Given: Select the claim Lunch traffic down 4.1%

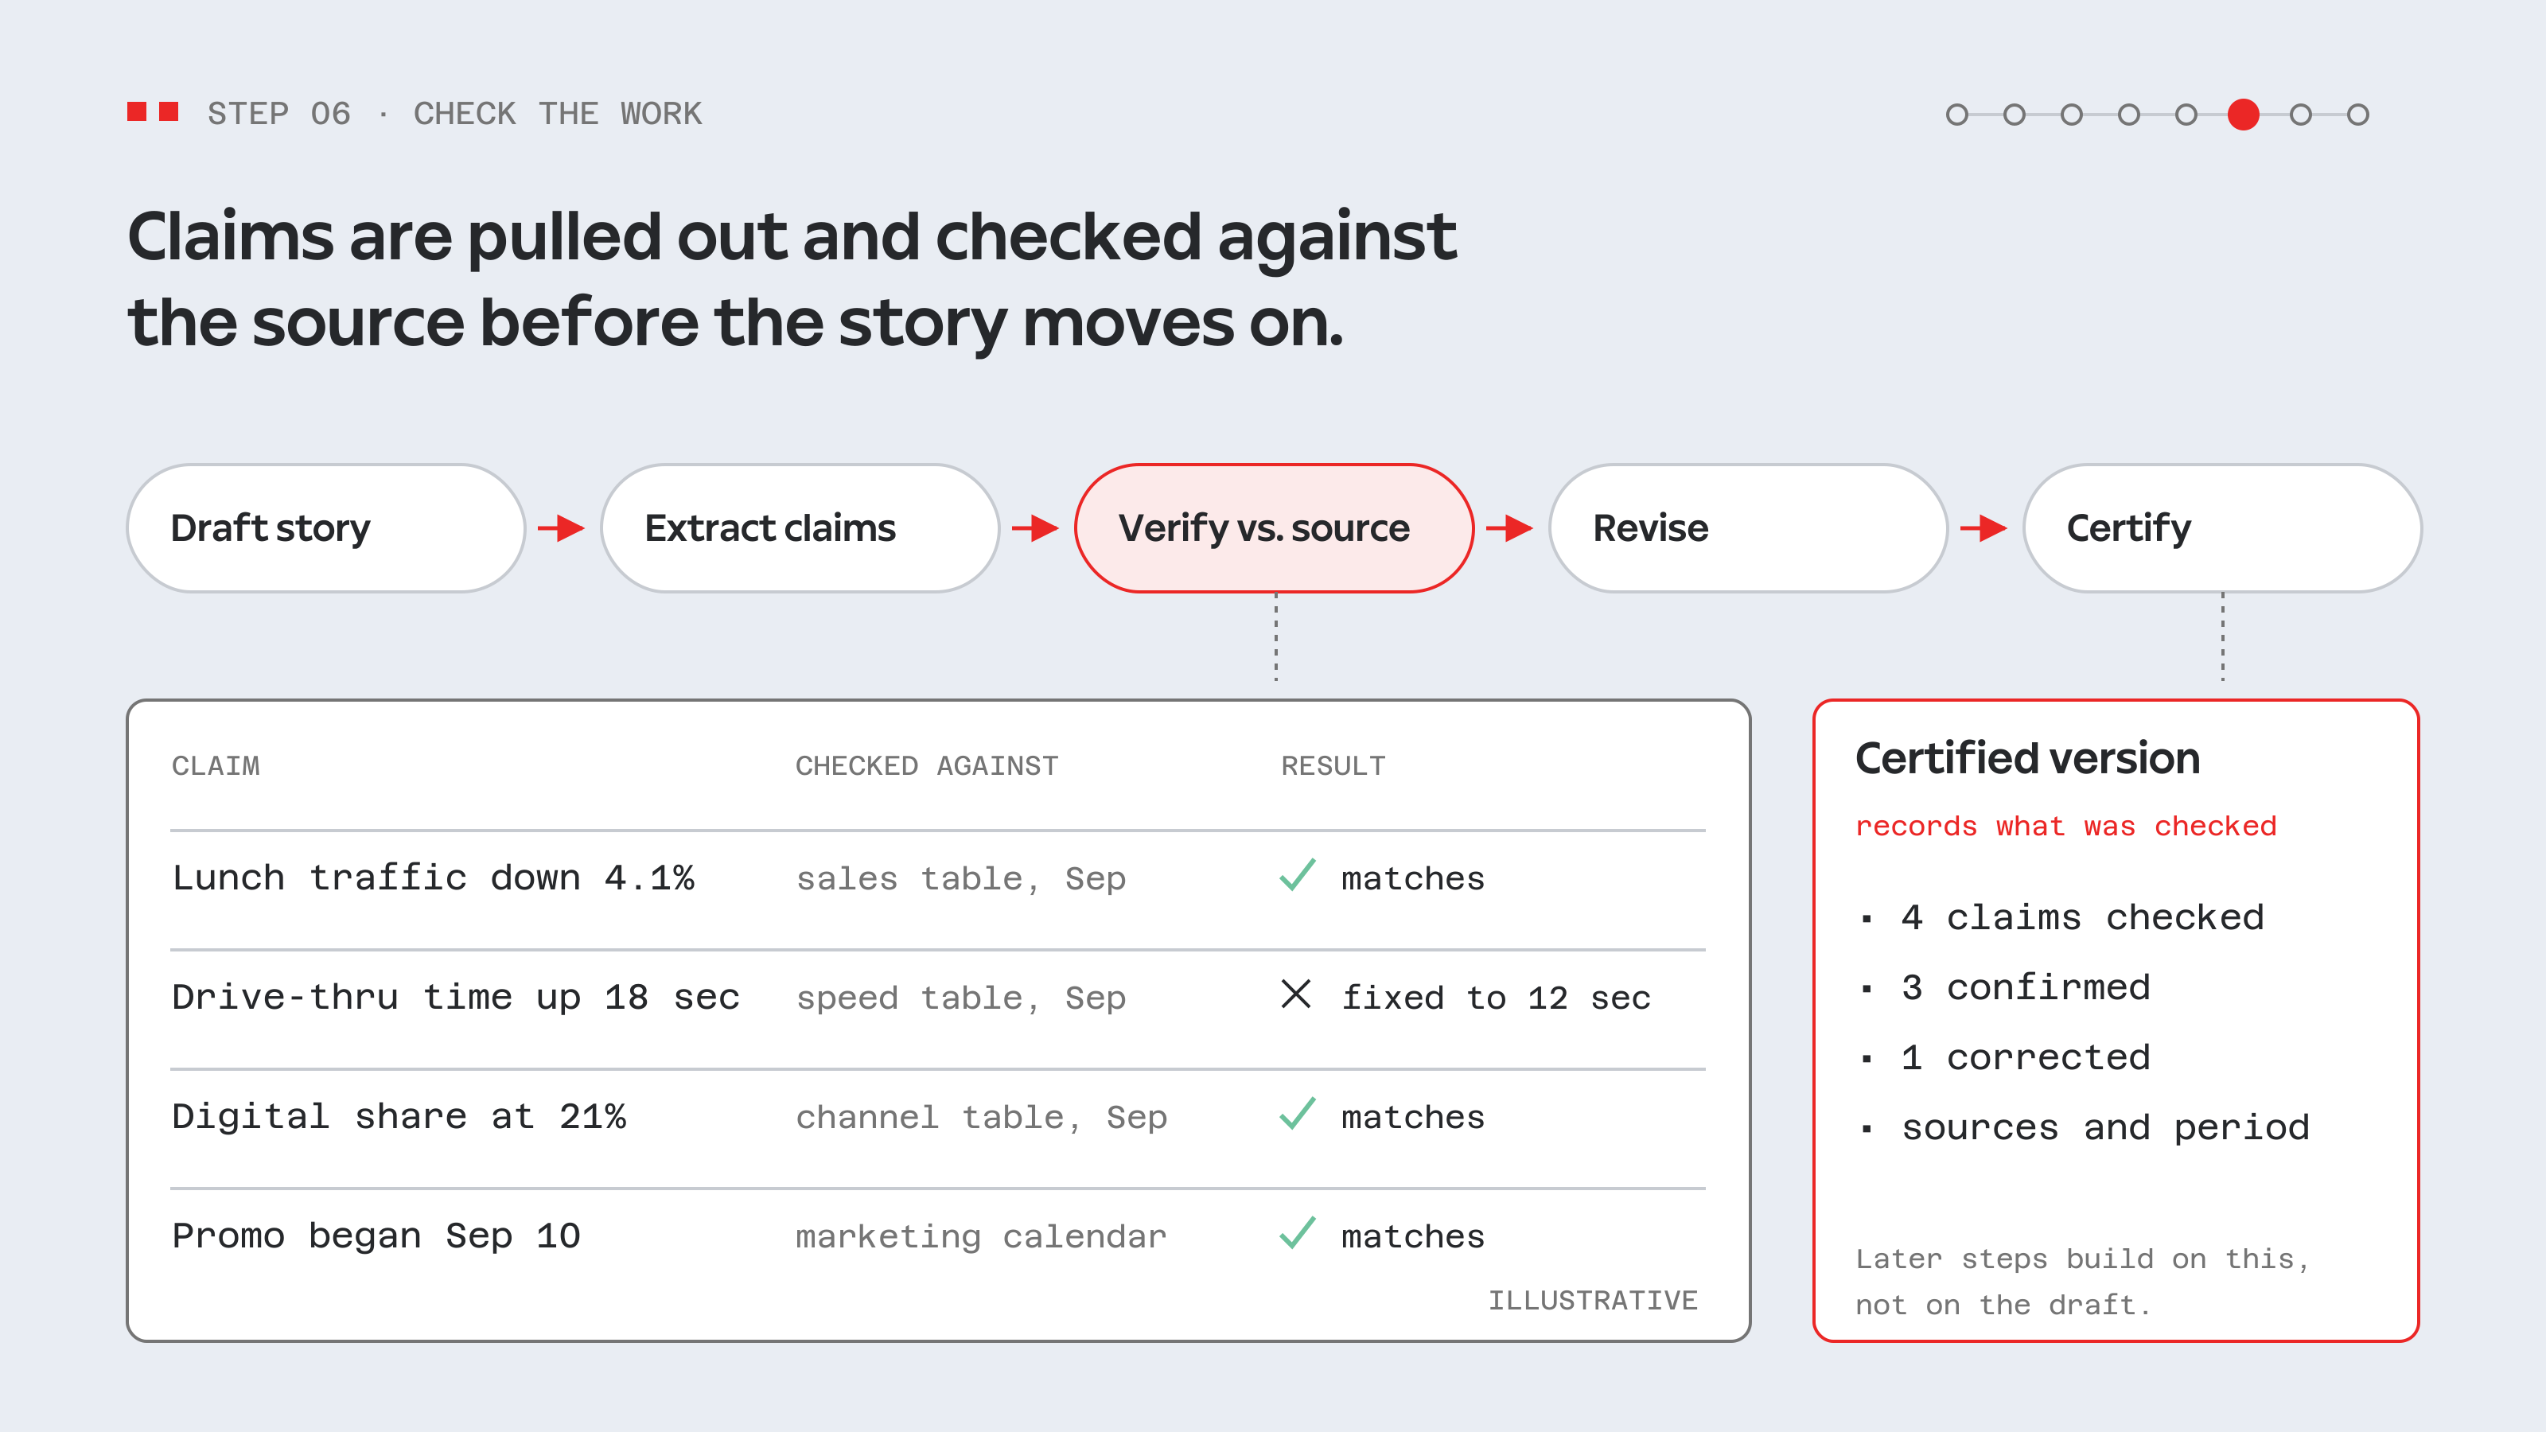Looking at the screenshot, I should [x=433, y=877].
